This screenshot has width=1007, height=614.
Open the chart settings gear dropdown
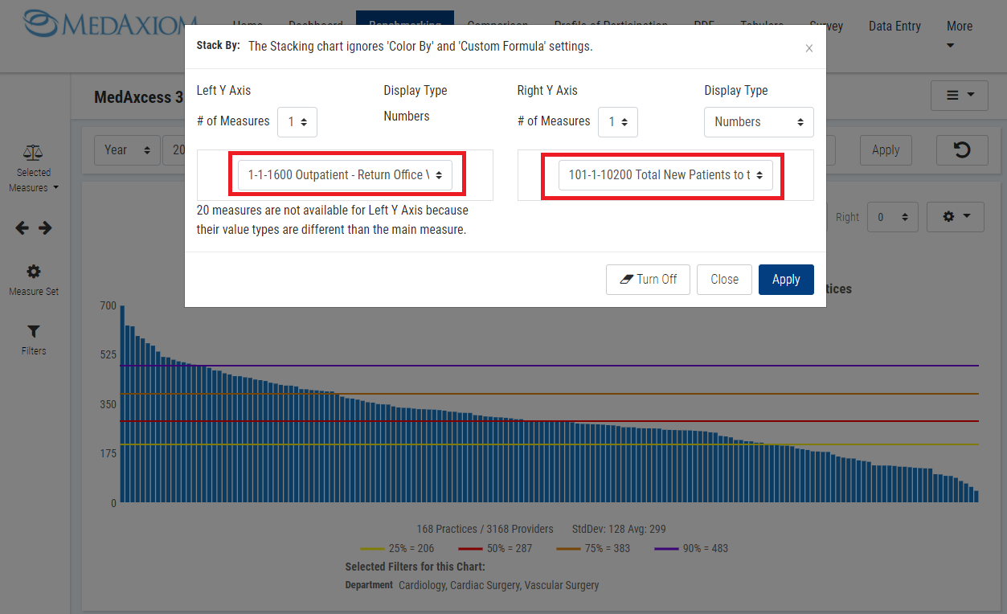click(955, 217)
